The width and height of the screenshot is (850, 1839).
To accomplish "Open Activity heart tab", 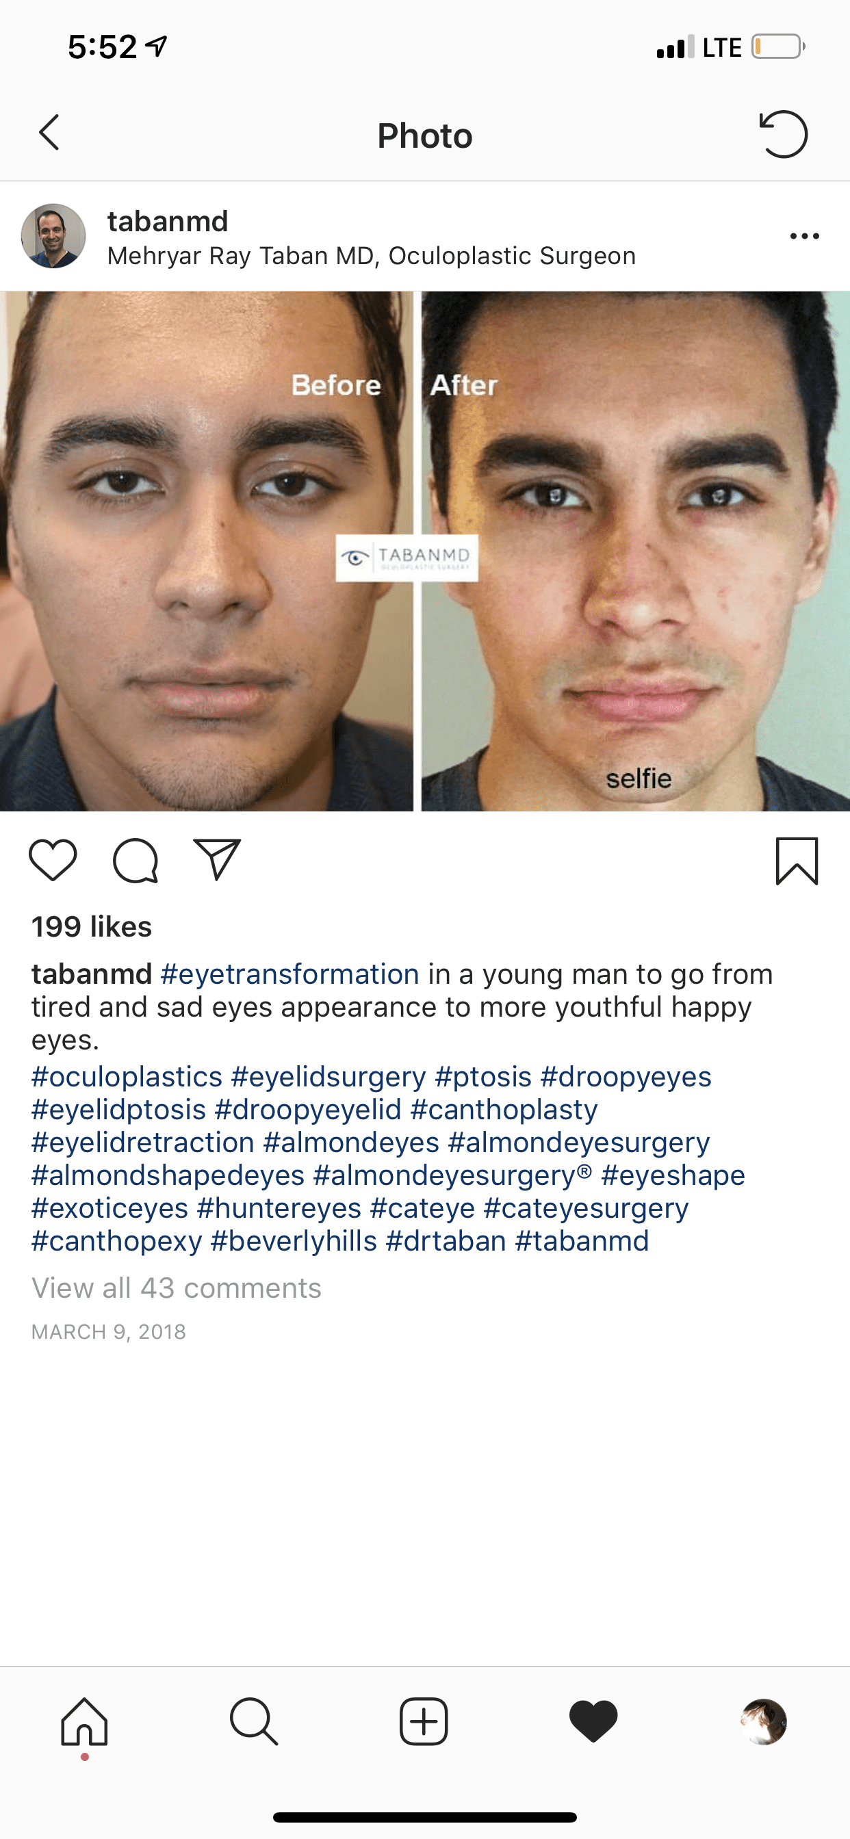I will pos(593,1722).
